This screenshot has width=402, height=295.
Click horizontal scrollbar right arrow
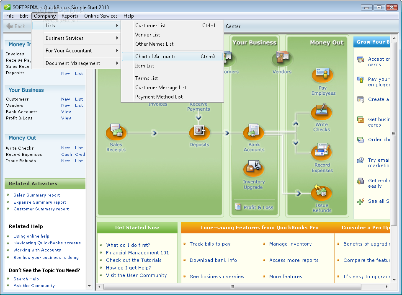(387, 287)
